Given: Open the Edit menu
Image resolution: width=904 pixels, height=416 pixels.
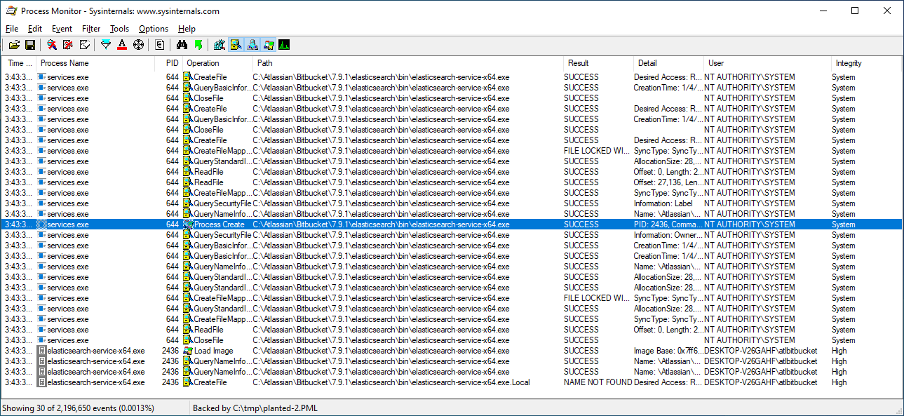Looking at the screenshot, I should pyautogui.click(x=35, y=29).
